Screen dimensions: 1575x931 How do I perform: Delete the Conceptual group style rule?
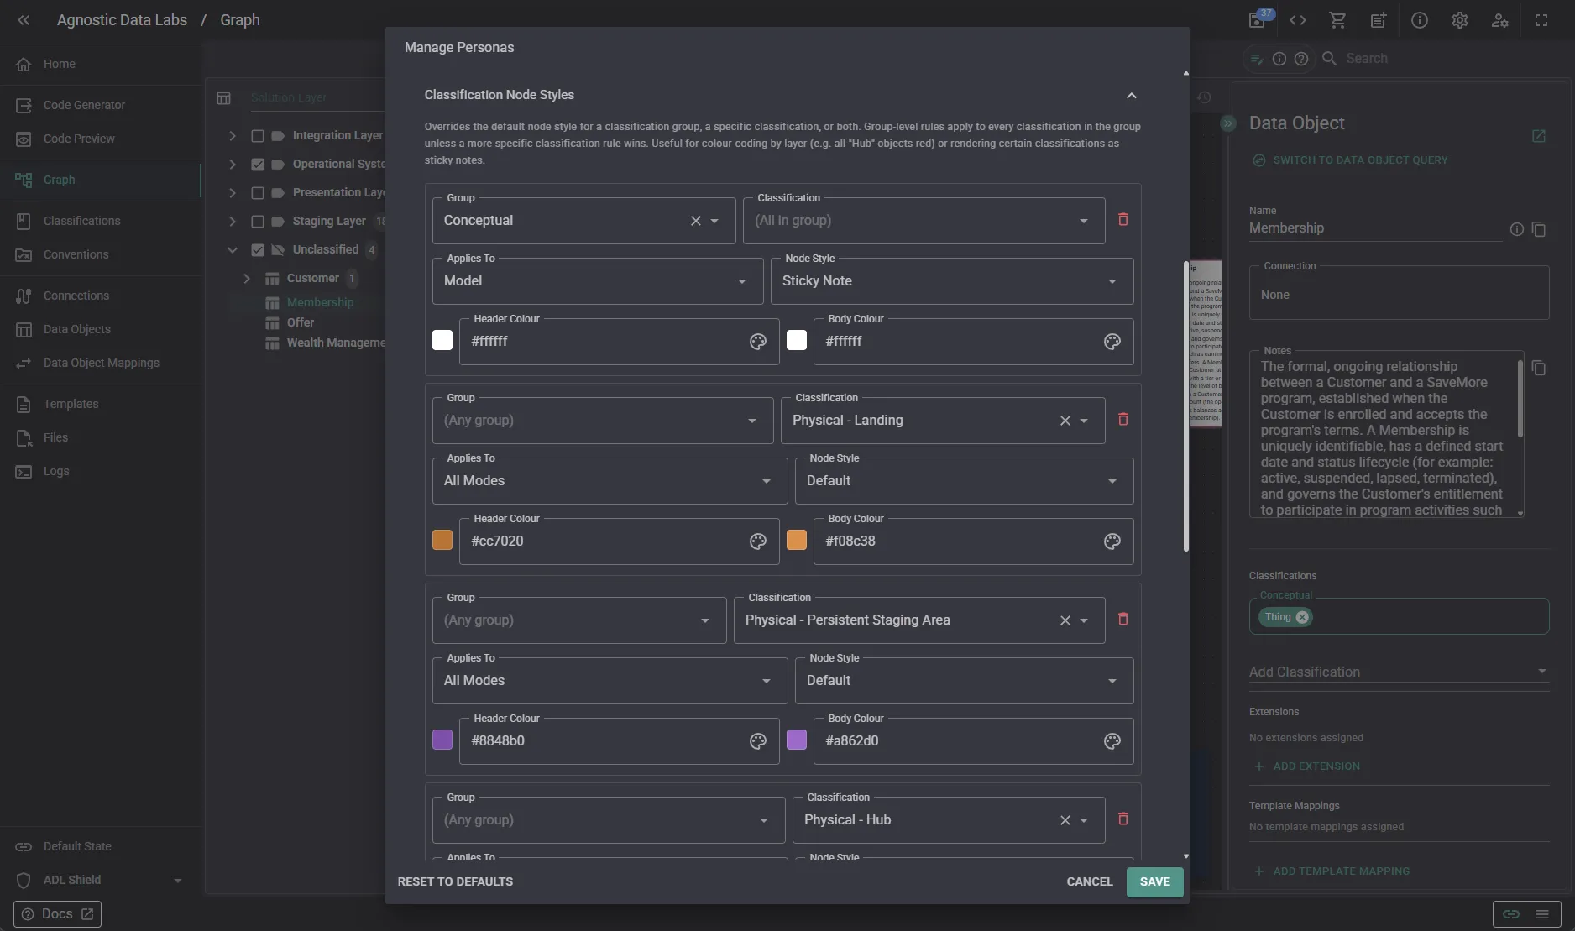point(1122,219)
